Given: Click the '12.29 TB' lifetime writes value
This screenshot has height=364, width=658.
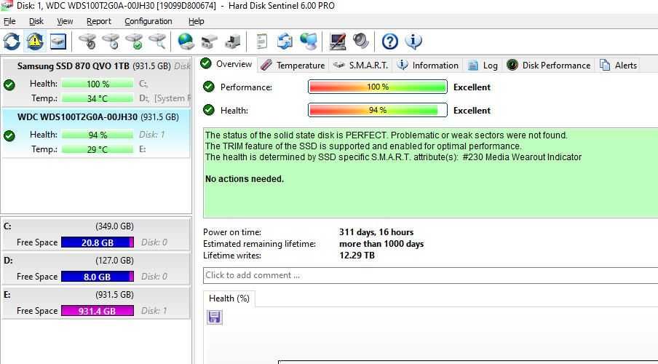Looking at the screenshot, I should click(357, 256).
